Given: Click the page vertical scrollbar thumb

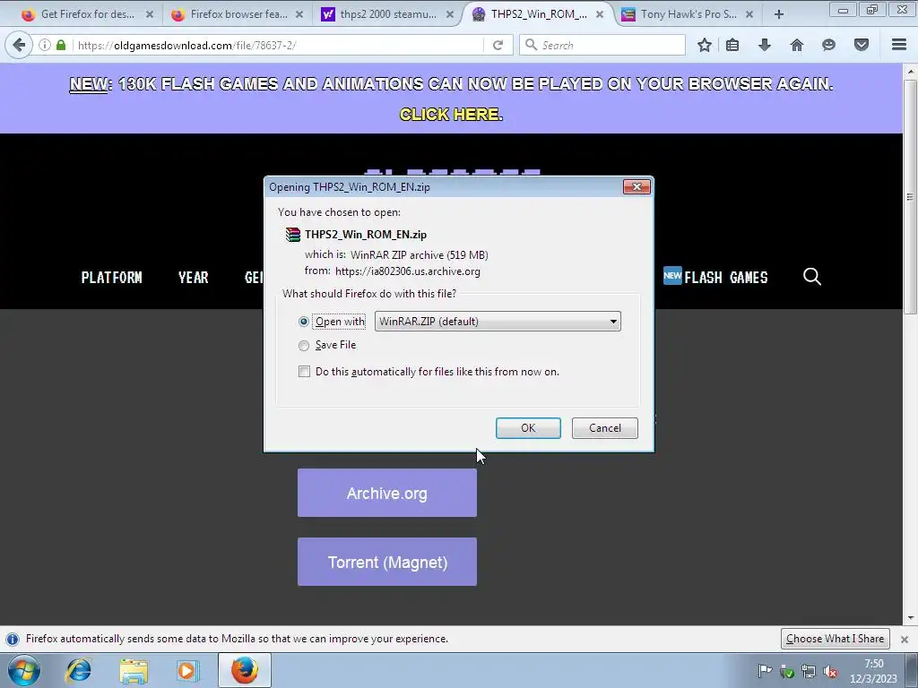Looking at the screenshot, I should click(x=910, y=197).
